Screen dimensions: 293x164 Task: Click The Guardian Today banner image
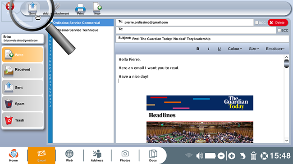pyautogui.click(x=200, y=103)
